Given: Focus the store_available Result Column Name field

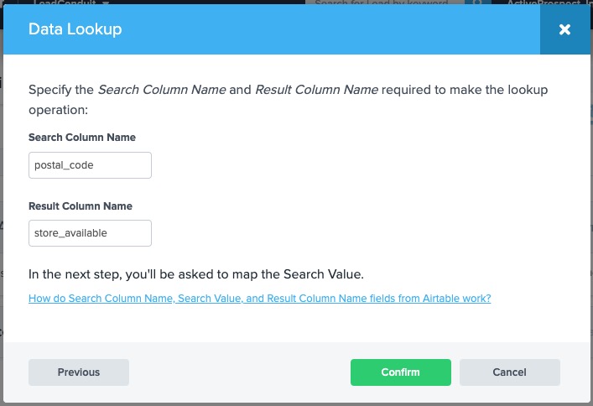Looking at the screenshot, I should click(x=90, y=233).
